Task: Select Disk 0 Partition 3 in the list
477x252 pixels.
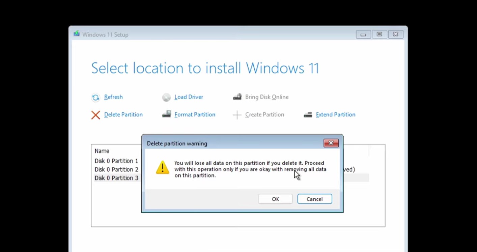Action: [116, 178]
